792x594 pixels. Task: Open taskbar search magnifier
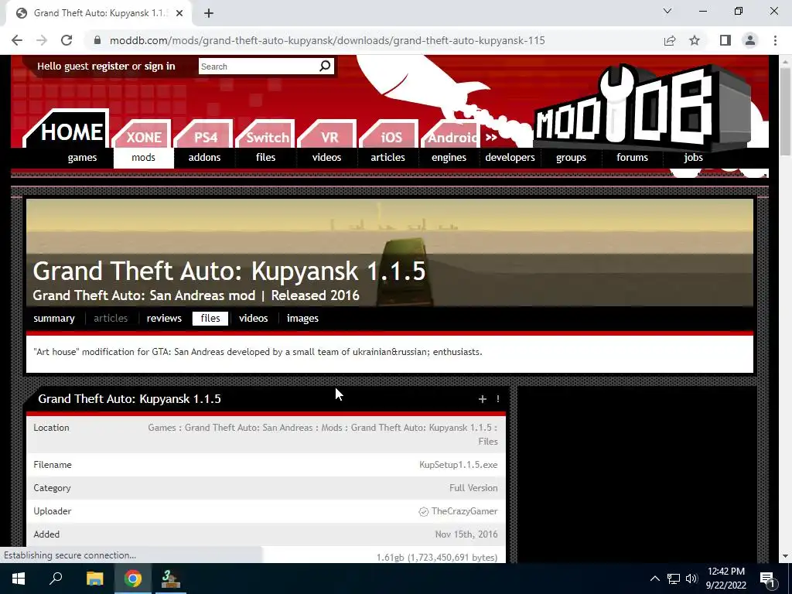click(x=56, y=579)
